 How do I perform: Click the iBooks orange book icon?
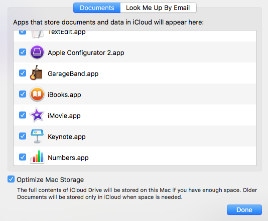click(37, 94)
